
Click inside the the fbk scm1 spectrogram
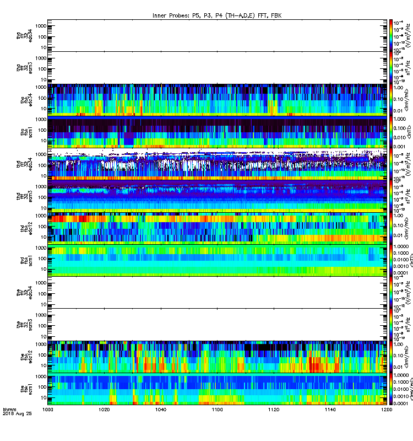click(x=217, y=389)
